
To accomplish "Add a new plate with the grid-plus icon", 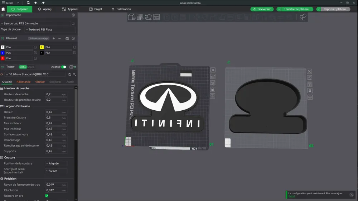I will [140, 17].
